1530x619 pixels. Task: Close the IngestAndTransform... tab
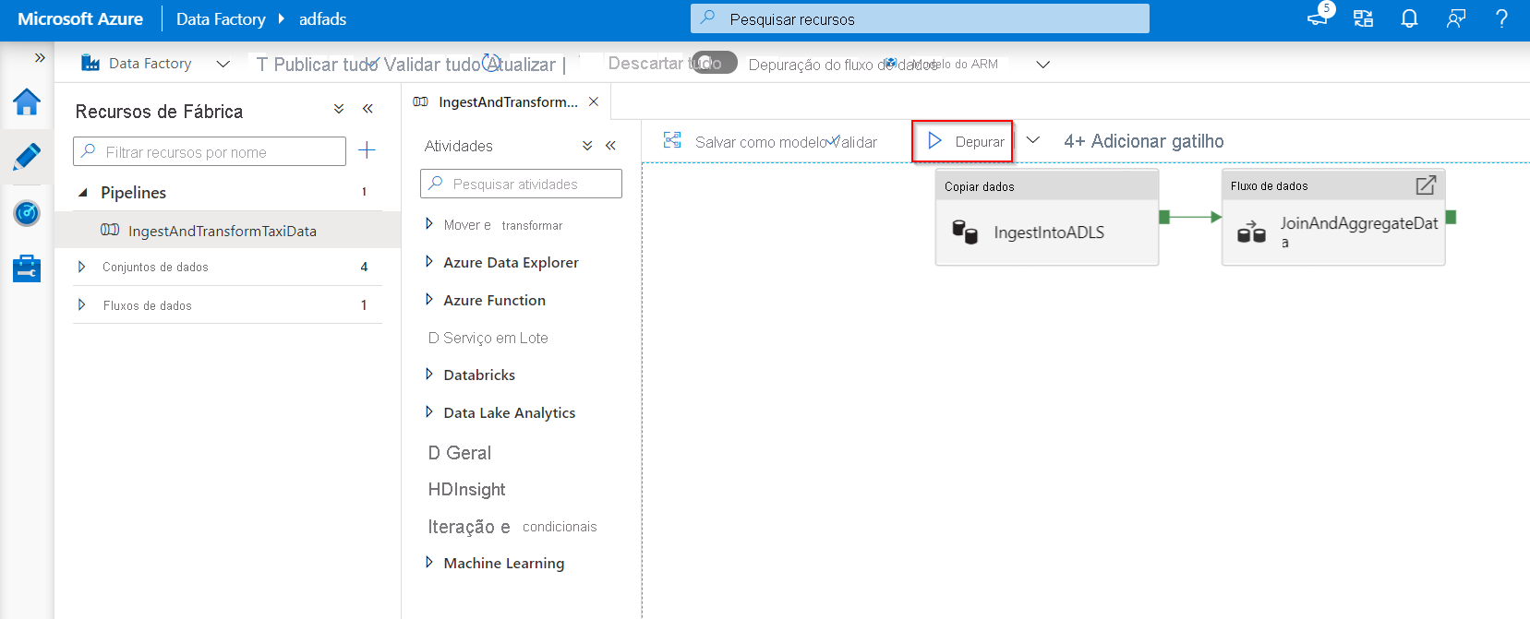594,101
